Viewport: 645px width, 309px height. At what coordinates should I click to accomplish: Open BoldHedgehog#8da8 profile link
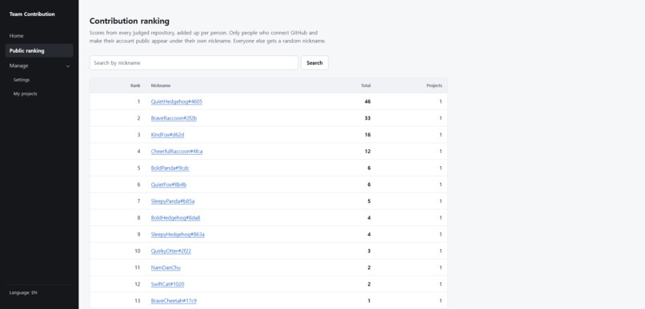click(175, 218)
